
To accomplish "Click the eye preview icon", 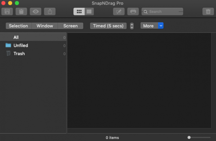I will pos(36,12).
